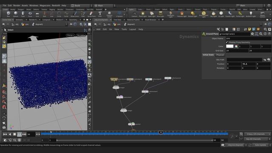Click the Object Name input field
272x153 pixels.
point(248,39)
